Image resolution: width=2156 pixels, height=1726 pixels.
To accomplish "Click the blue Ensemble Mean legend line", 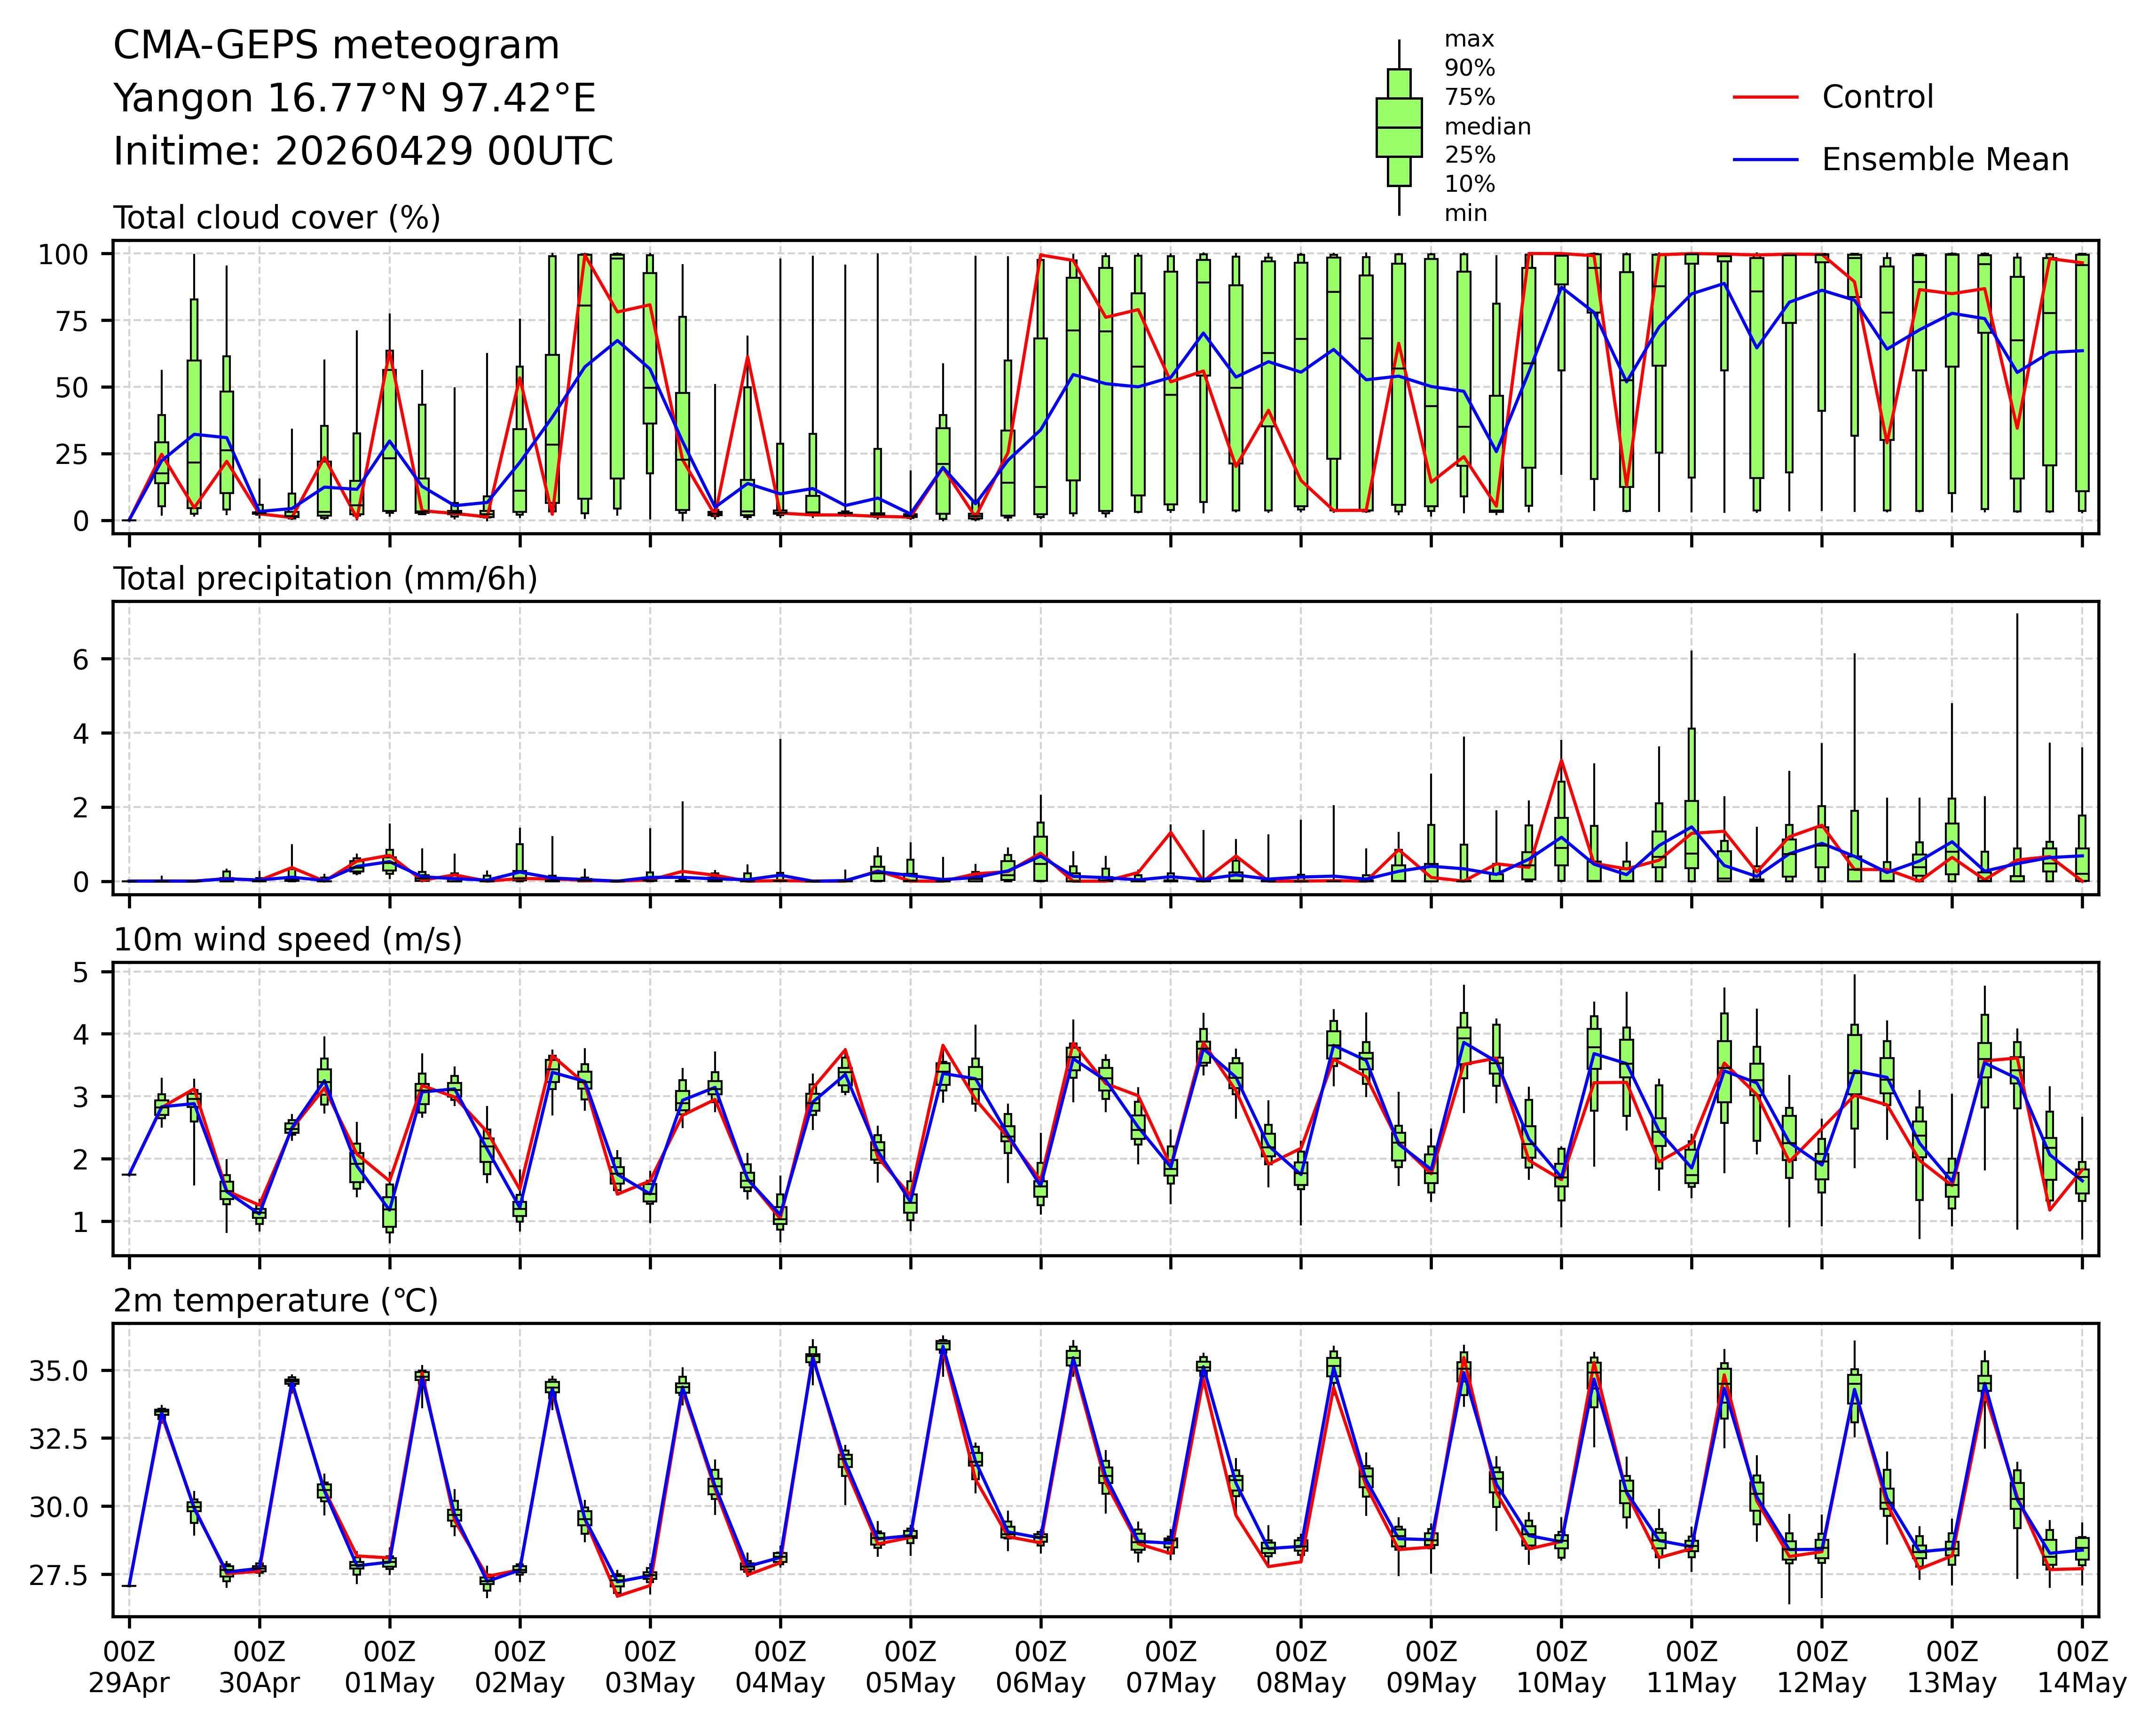I will coord(1765,160).
